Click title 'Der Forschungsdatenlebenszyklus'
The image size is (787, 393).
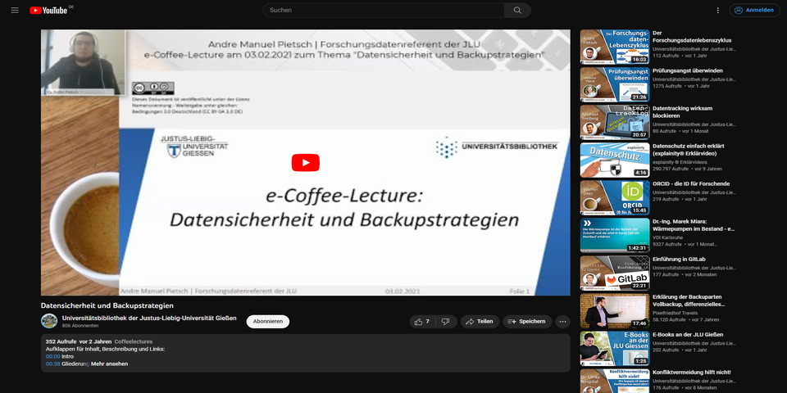pyautogui.click(x=692, y=37)
